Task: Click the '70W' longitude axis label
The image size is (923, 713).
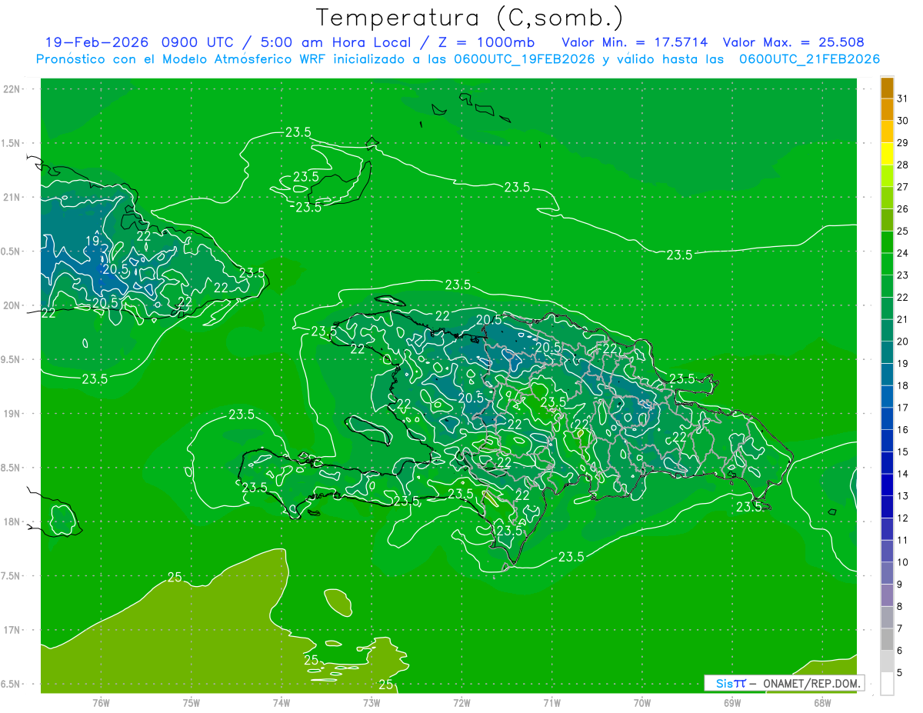Action: click(642, 703)
